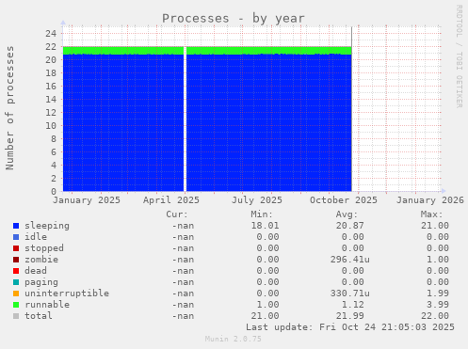Click the idle legend color swatch

coord(16,237)
